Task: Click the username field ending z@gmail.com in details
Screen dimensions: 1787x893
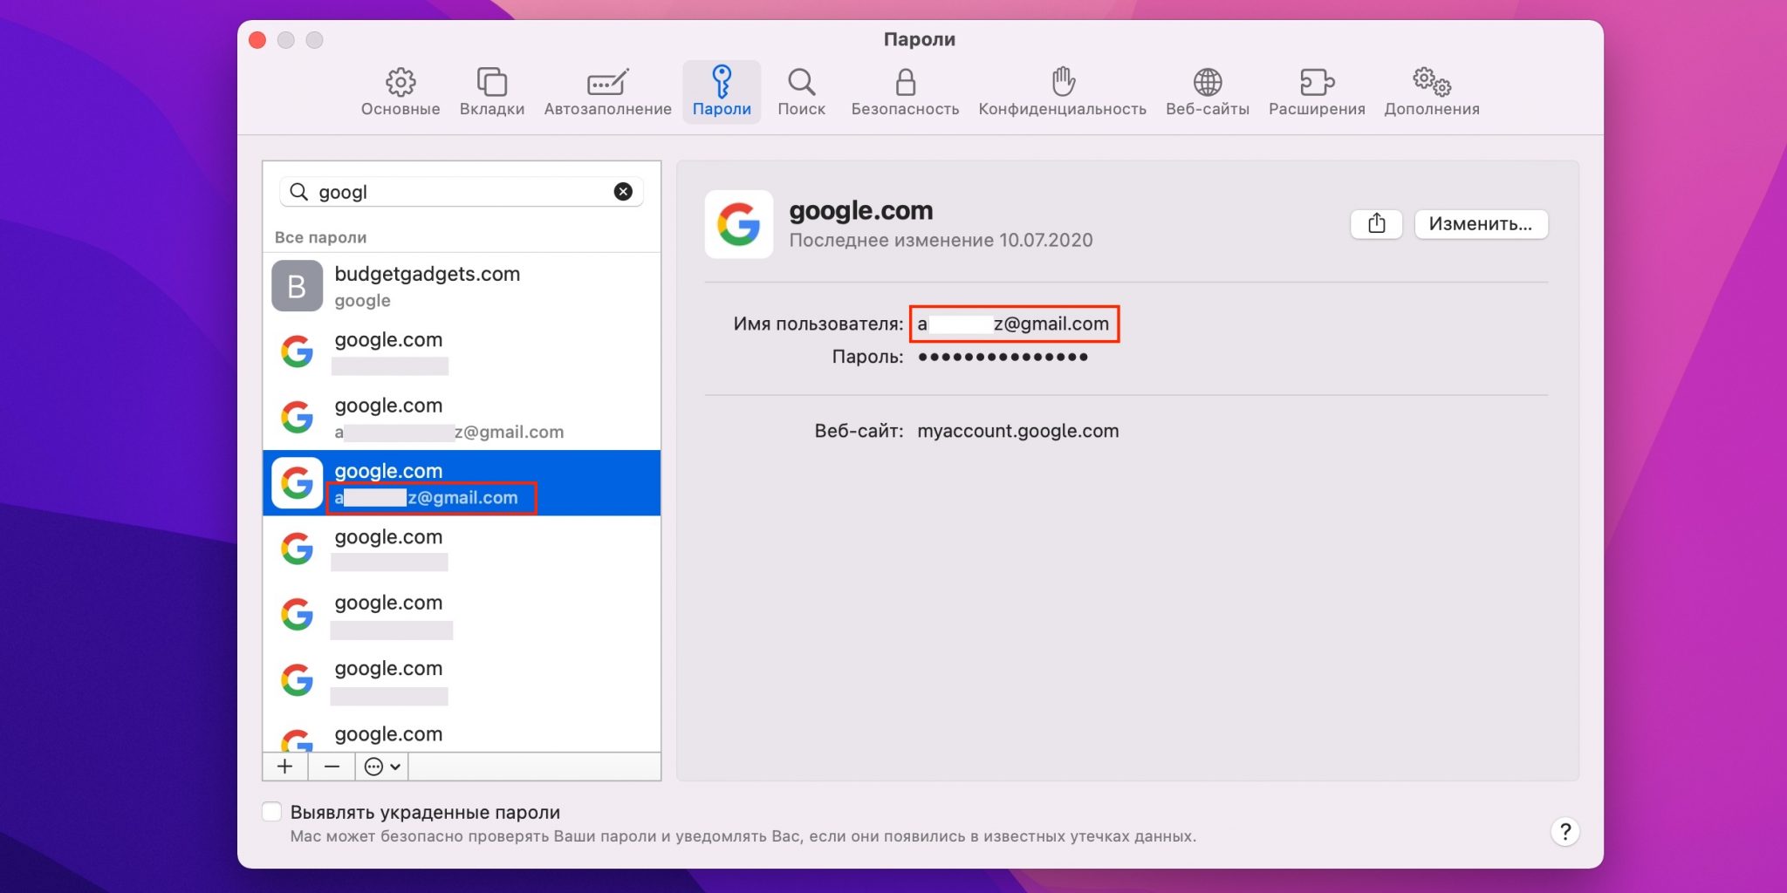Action: [1014, 324]
